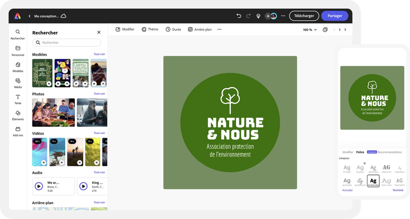Screen dimensions: 410x219
Task: Undo the last action
Action: 239,16
